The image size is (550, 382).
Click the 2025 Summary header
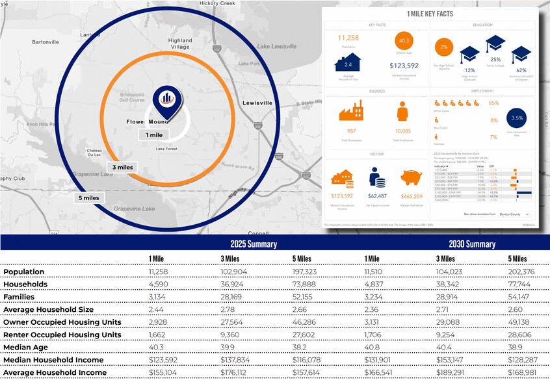[x=254, y=244]
